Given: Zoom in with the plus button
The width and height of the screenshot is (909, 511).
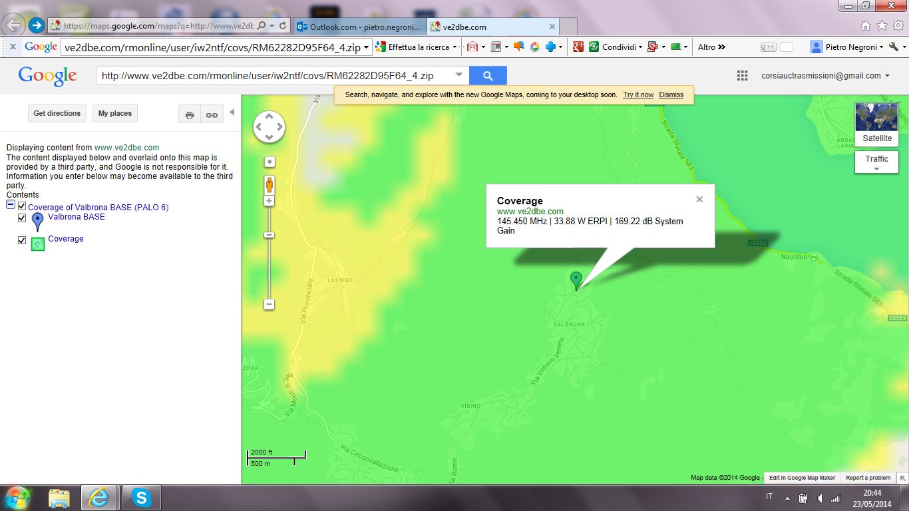Looking at the screenshot, I should pyautogui.click(x=270, y=201).
